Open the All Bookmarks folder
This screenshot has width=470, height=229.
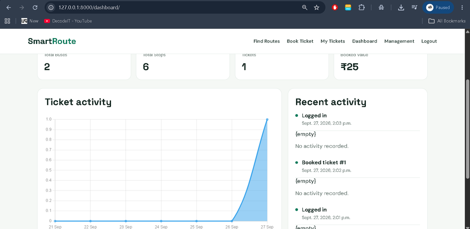(447, 21)
